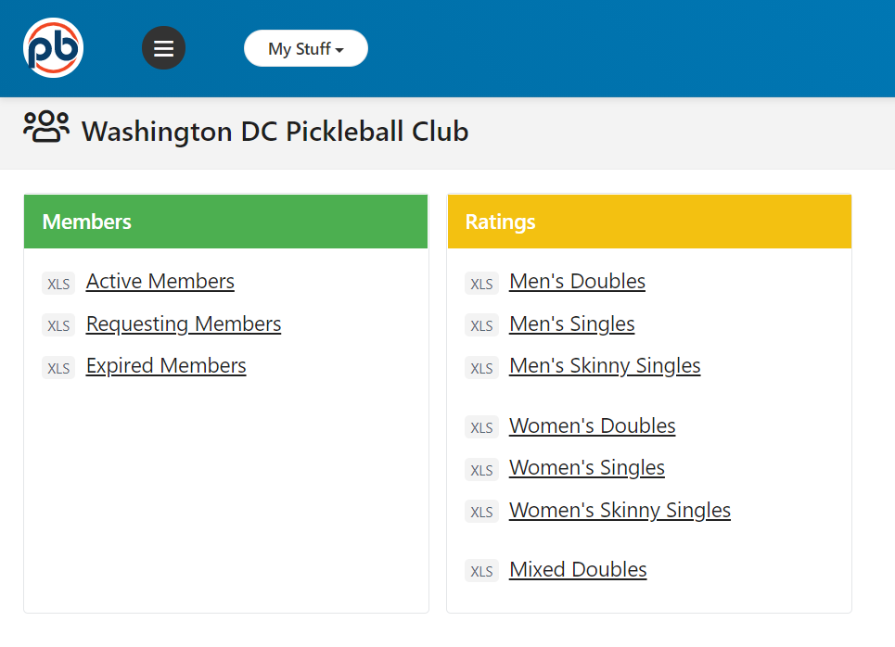Download Mixed Doubles XLS icon

(481, 571)
